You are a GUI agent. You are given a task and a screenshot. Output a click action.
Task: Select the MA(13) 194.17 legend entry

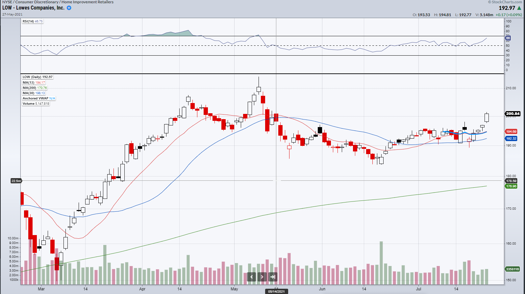point(34,82)
